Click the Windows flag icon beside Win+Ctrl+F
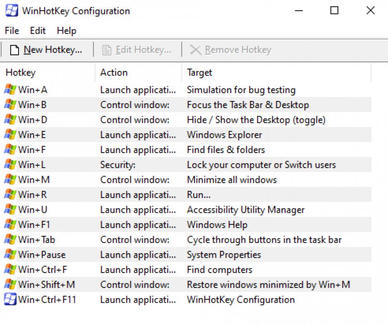The height and width of the screenshot is (325, 388). tap(10, 269)
